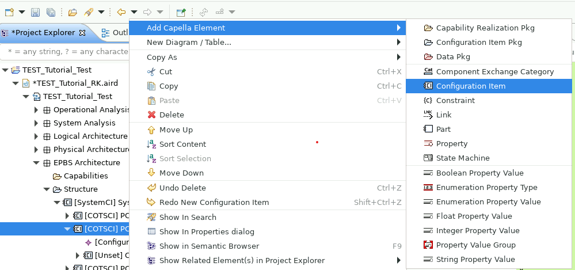Select the Capabilities folder in tree
The width and height of the screenshot is (575, 270).
click(81, 176)
